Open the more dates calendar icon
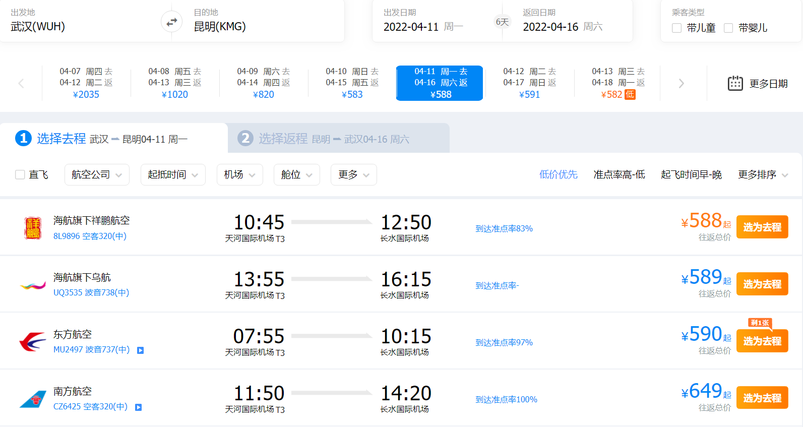 735,83
